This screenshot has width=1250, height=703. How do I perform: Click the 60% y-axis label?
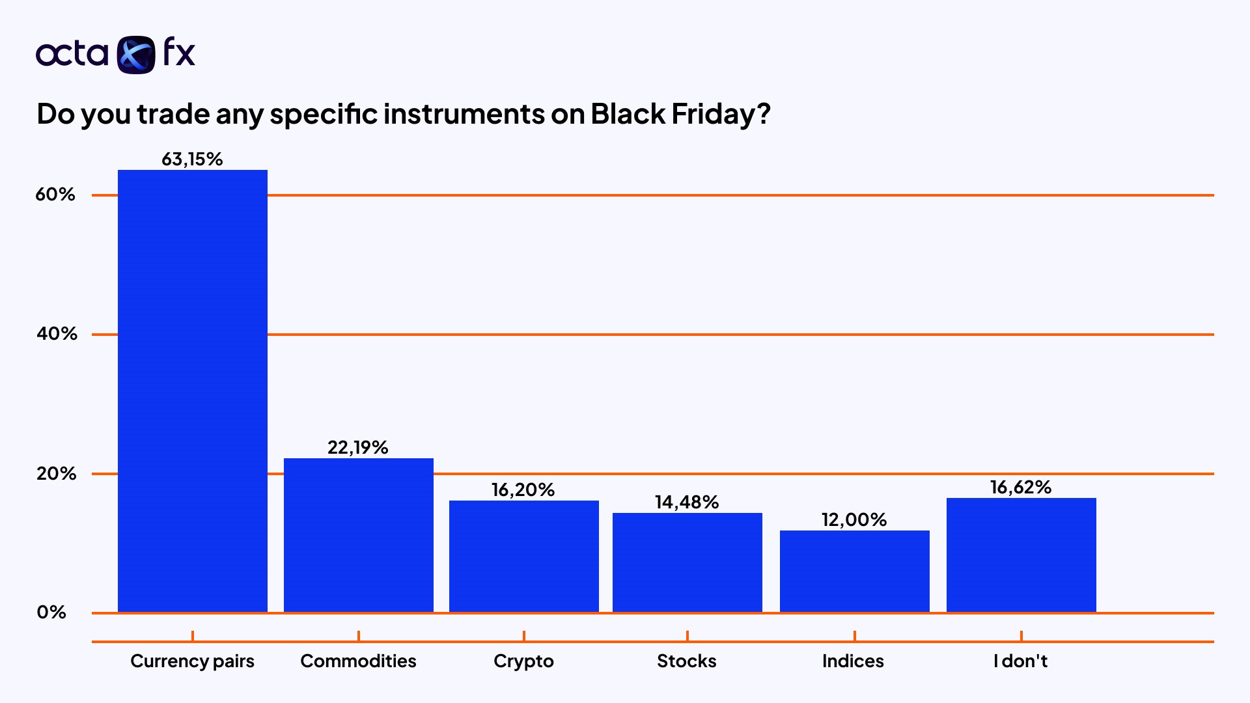[55, 195]
